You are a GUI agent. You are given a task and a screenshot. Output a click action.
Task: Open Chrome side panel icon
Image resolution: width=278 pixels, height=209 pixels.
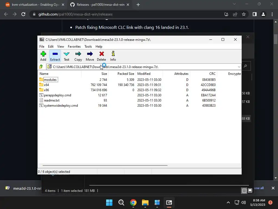point(255,14)
